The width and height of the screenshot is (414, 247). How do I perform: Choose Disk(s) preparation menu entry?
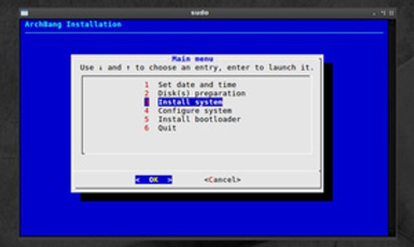(202, 93)
